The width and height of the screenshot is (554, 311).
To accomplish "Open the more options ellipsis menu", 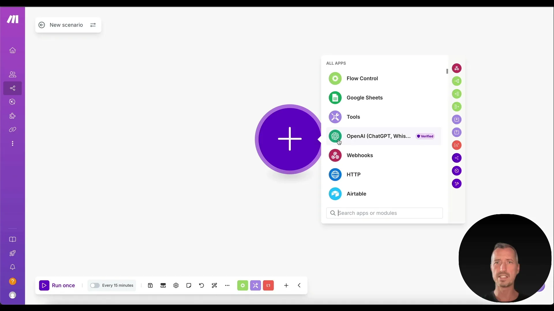I will tap(228, 285).
